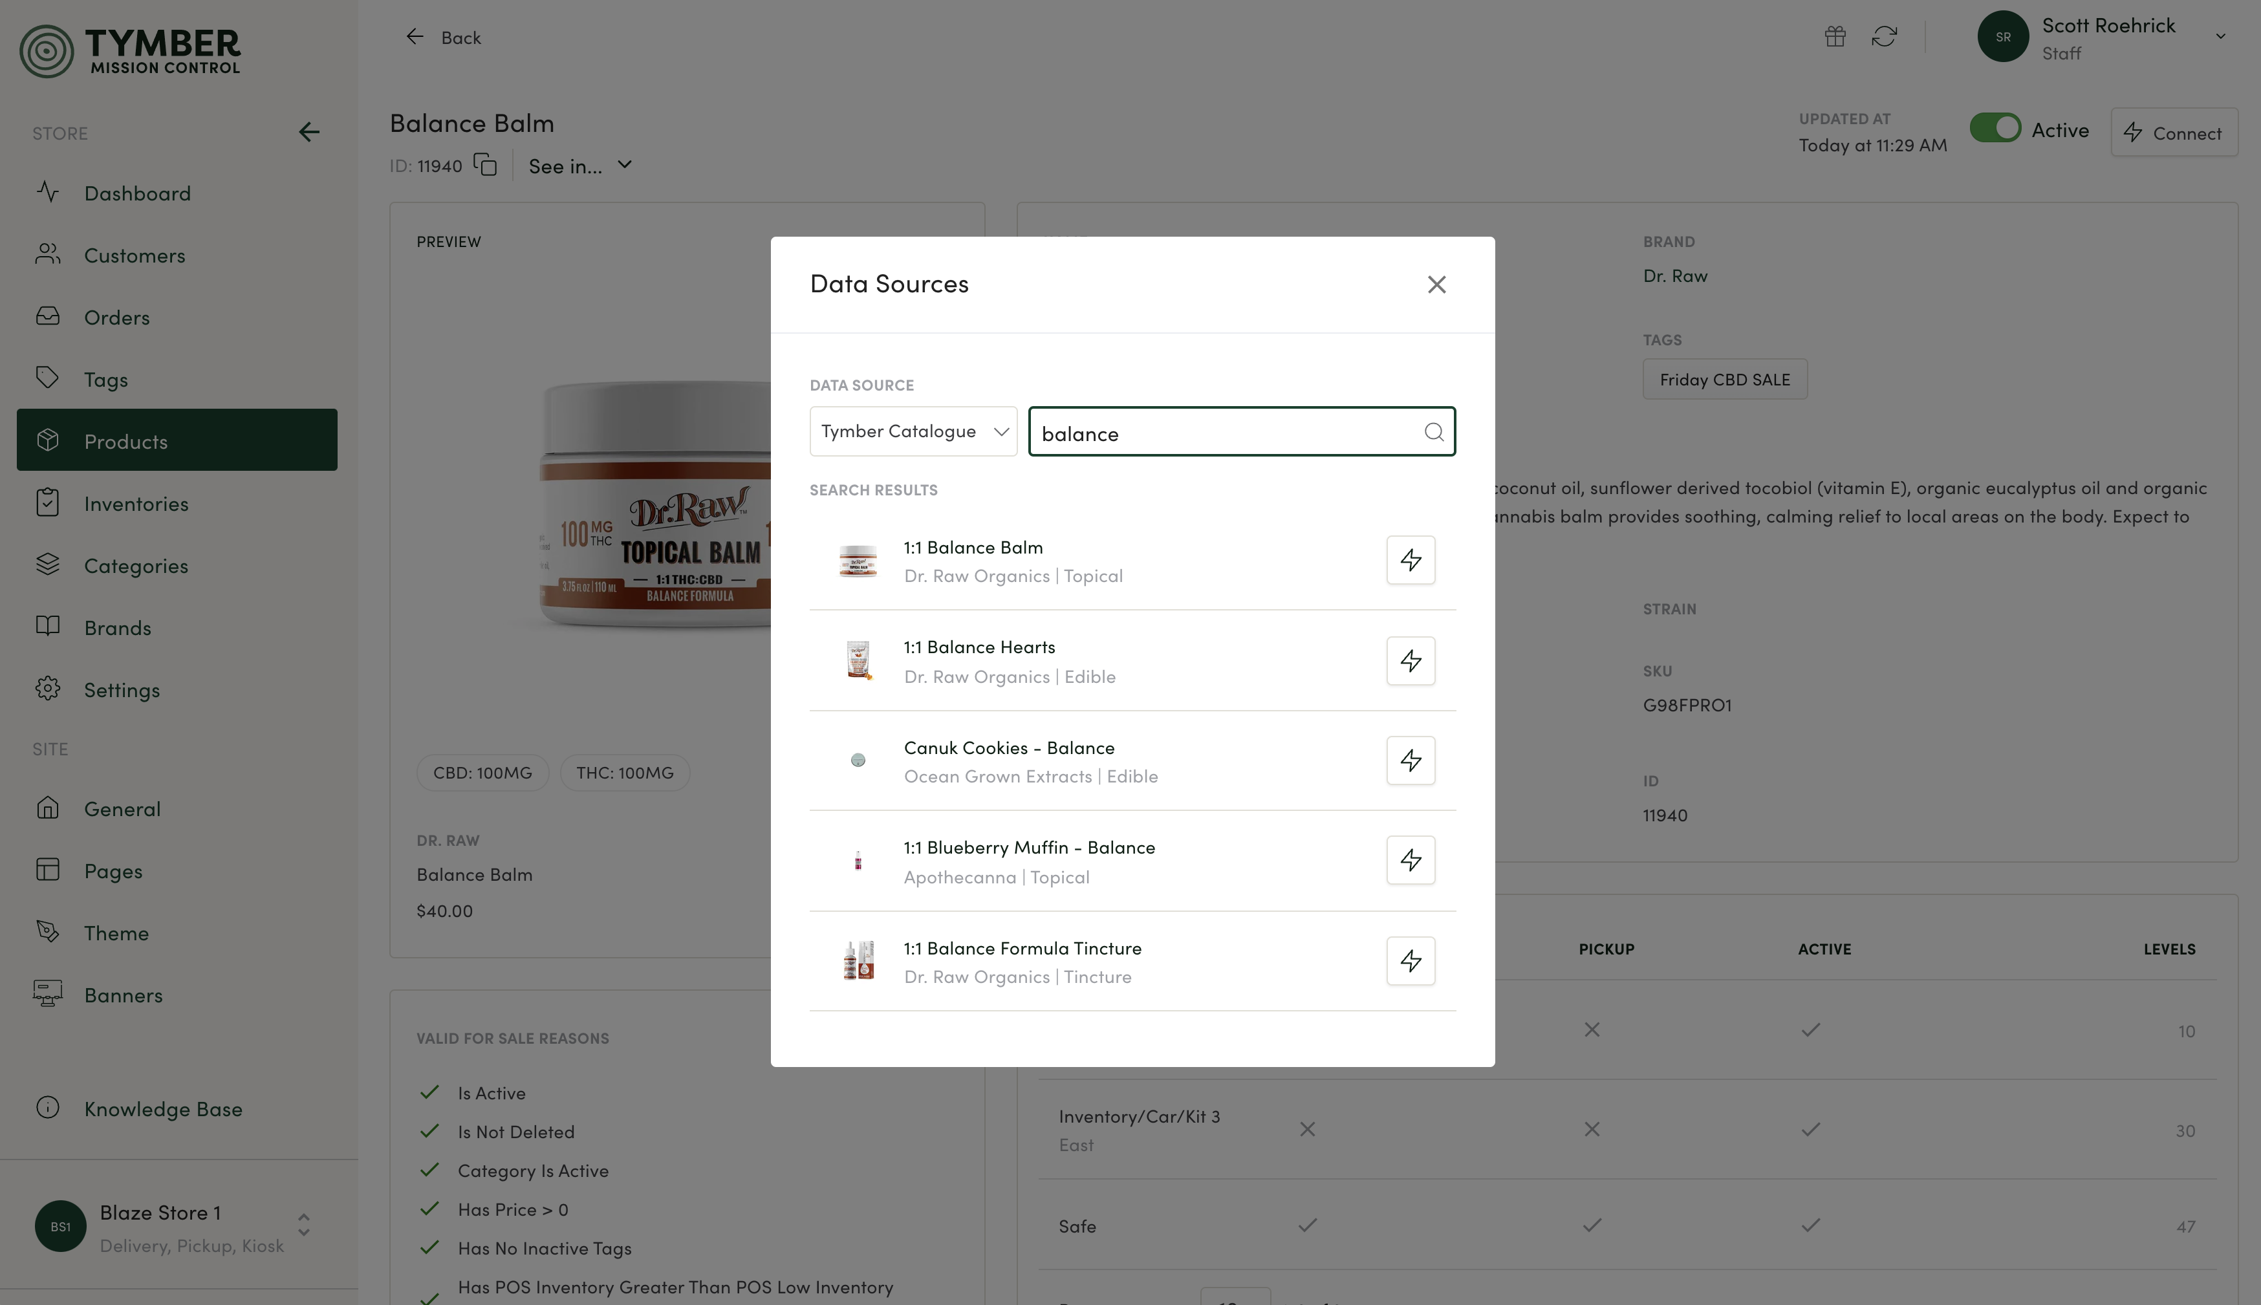Open Orders in sidebar
This screenshot has width=2261, height=1305.
177,316
